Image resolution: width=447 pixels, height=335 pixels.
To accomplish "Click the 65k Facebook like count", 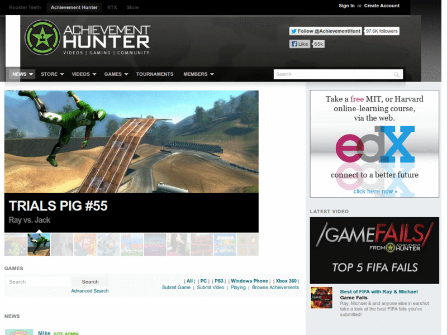I will click(318, 44).
